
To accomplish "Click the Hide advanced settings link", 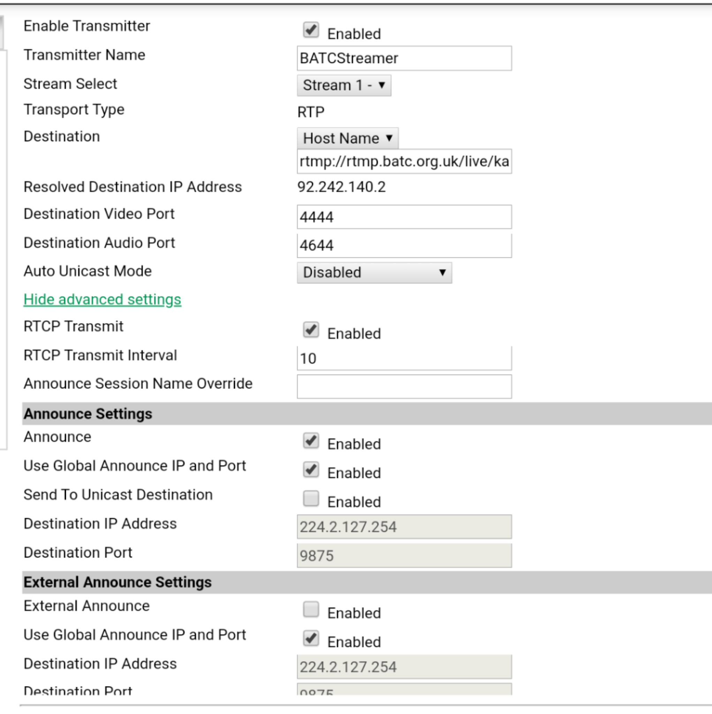I will pos(102,299).
